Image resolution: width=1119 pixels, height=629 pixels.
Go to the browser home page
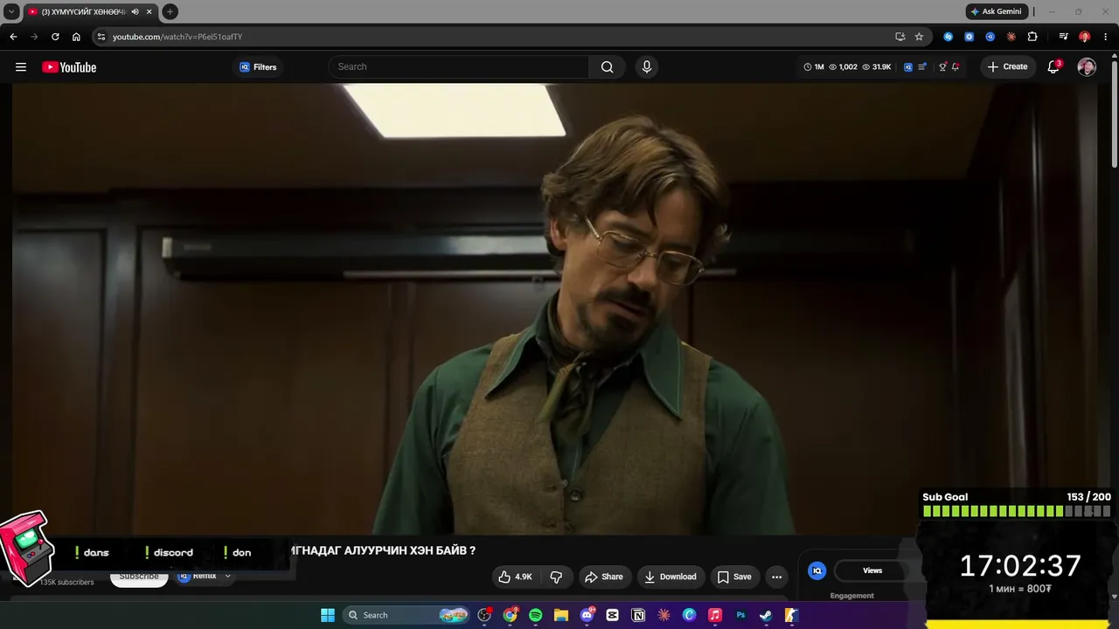(x=76, y=37)
